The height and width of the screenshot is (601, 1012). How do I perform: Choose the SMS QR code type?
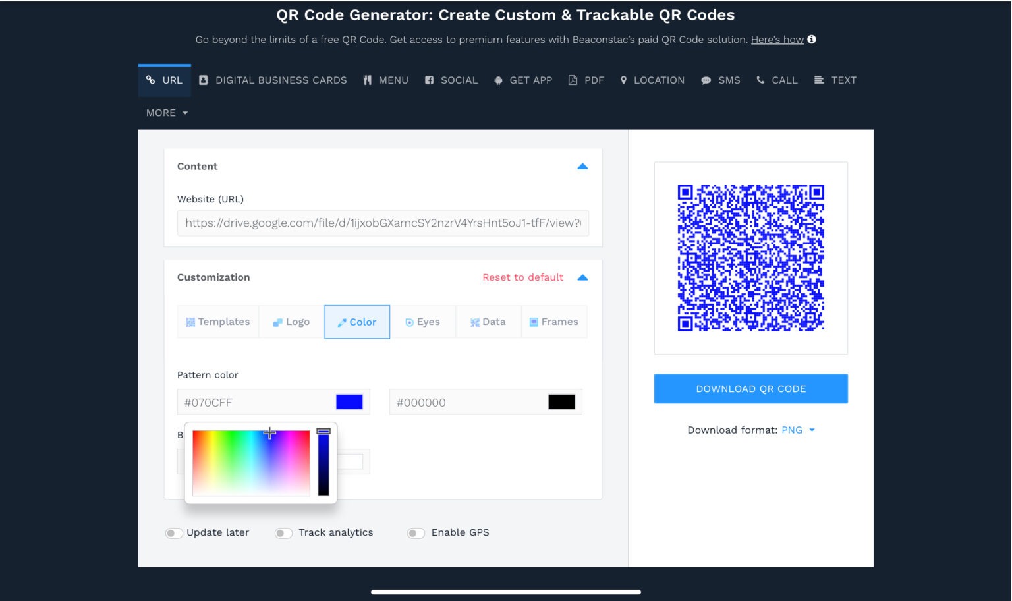[721, 80]
